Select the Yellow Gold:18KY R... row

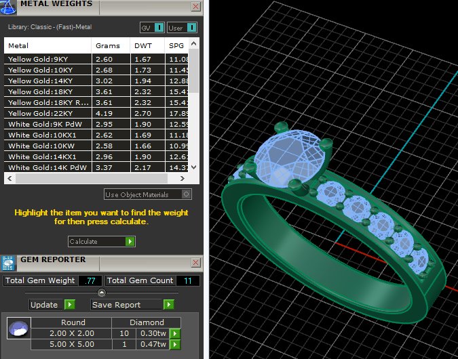tap(96, 102)
